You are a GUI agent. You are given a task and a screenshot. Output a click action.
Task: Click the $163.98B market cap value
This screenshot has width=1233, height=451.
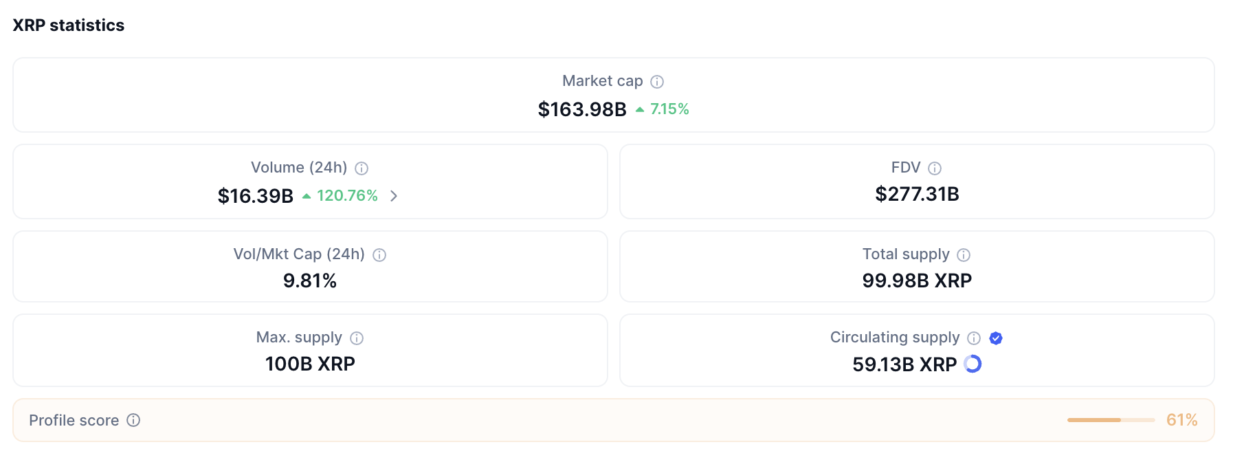[582, 109]
